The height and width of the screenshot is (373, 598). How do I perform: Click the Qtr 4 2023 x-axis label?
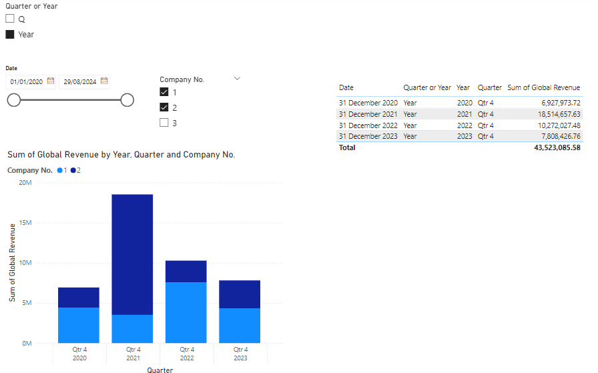point(240,354)
